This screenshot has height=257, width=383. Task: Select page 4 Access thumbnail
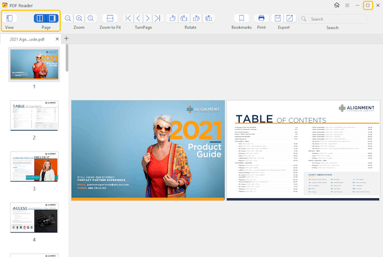click(x=34, y=218)
